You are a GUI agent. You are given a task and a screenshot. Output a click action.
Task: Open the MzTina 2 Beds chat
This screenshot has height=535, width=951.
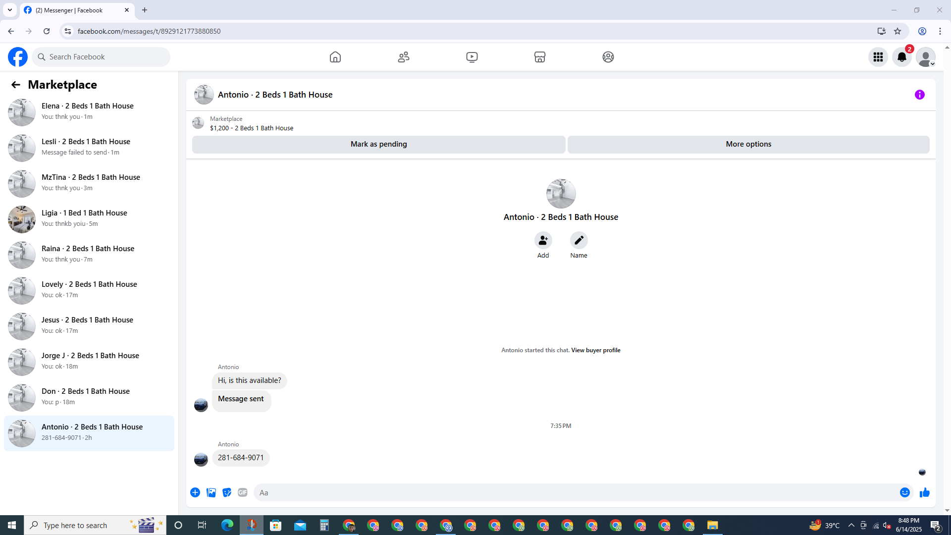pyautogui.click(x=89, y=183)
